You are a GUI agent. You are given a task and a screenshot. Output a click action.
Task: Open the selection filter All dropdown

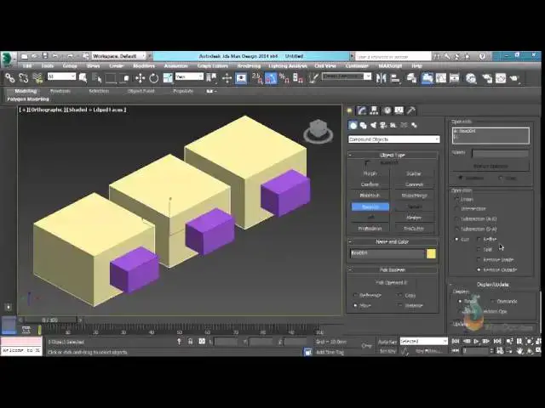pyautogui.click(x=61, y=76)
